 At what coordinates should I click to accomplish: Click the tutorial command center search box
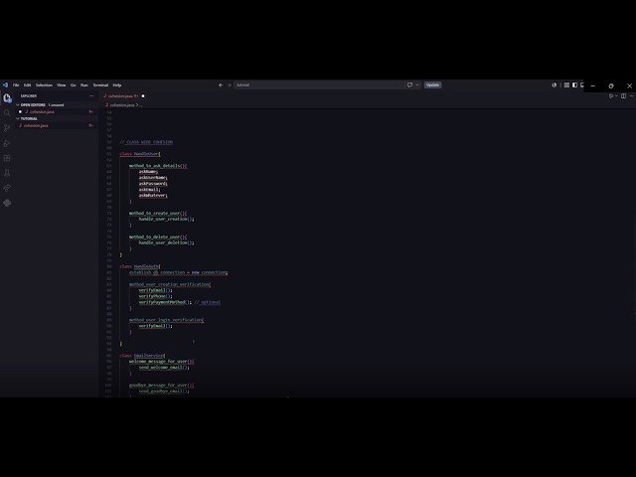(x=319, y=85)
